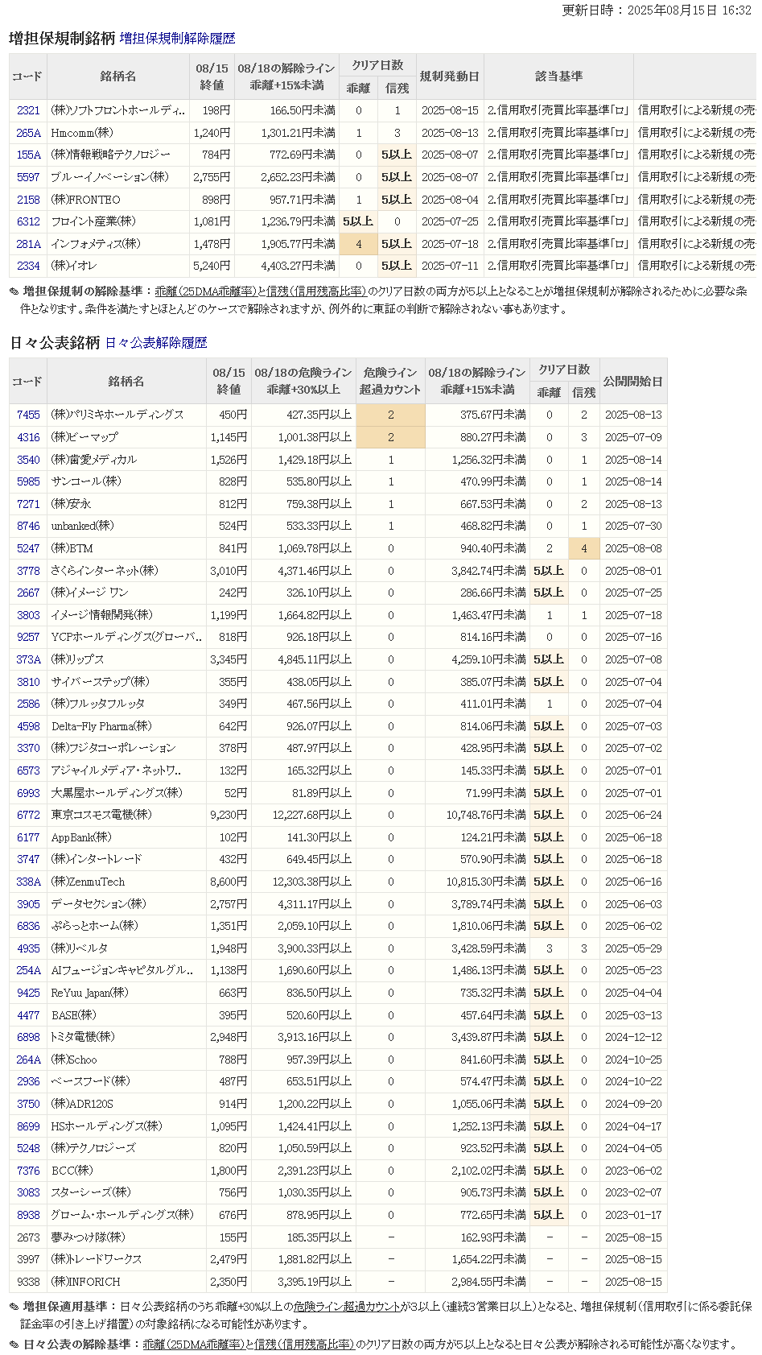Open stock code 3083 link

point(28,1192)
